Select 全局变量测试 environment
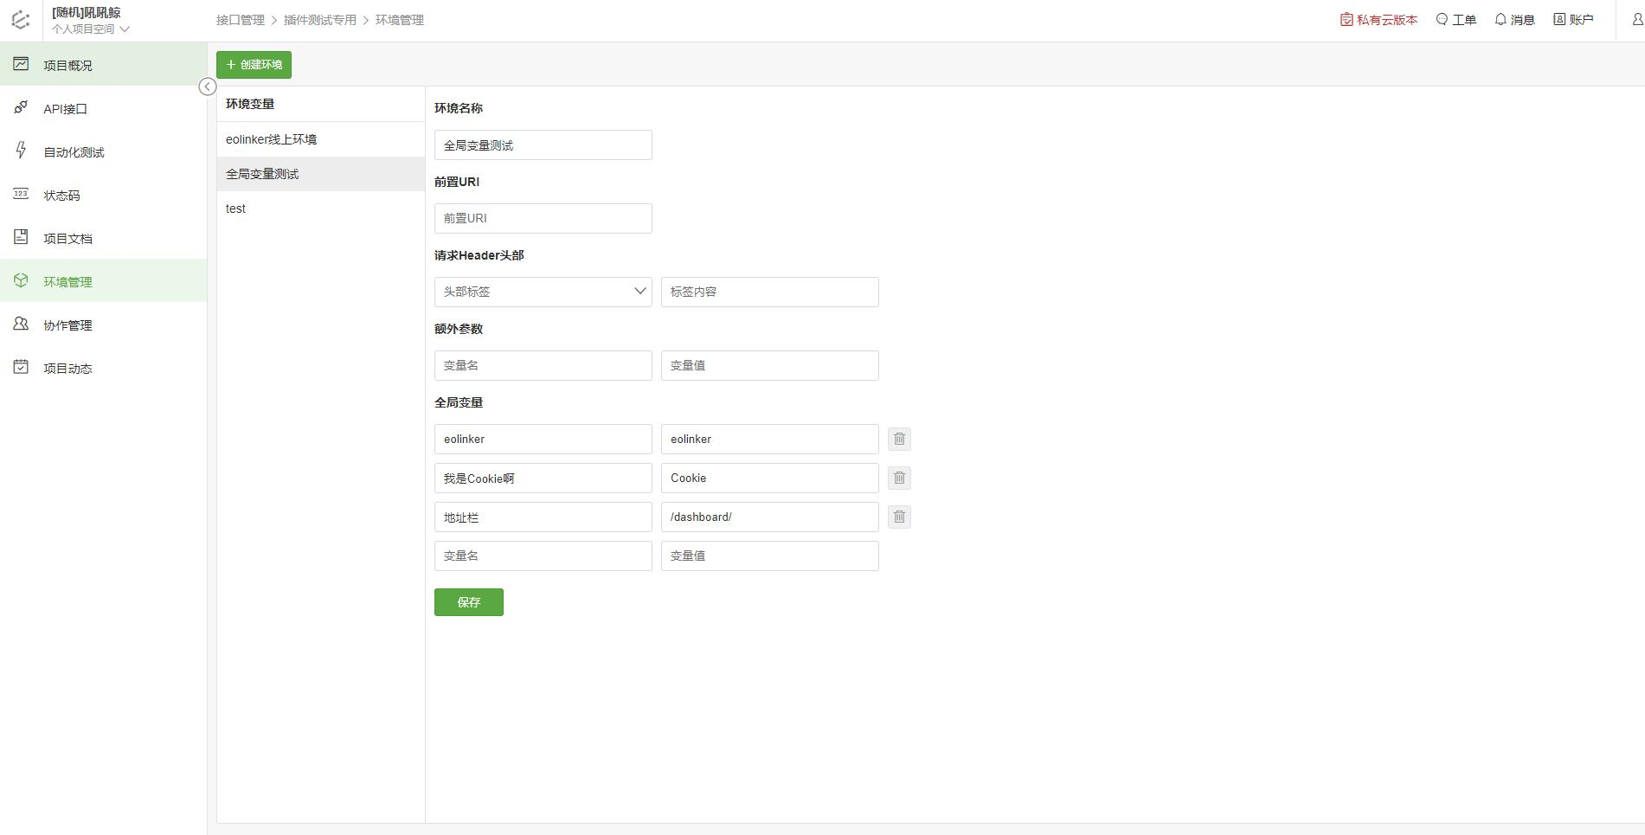Viewport: 1645px width, 835px height. coord(320,174)
